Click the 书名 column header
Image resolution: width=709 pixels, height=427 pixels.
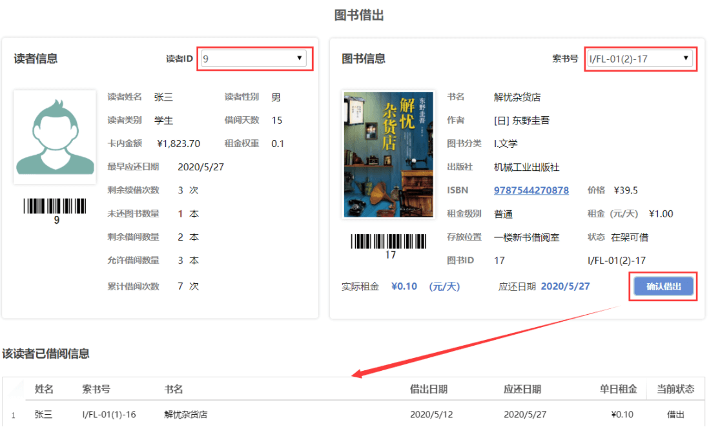point(174,389)
